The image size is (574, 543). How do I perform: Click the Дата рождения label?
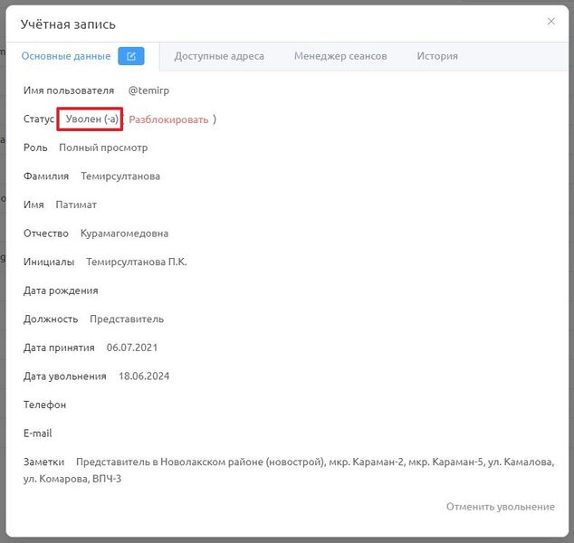click(x=61, y=291)
